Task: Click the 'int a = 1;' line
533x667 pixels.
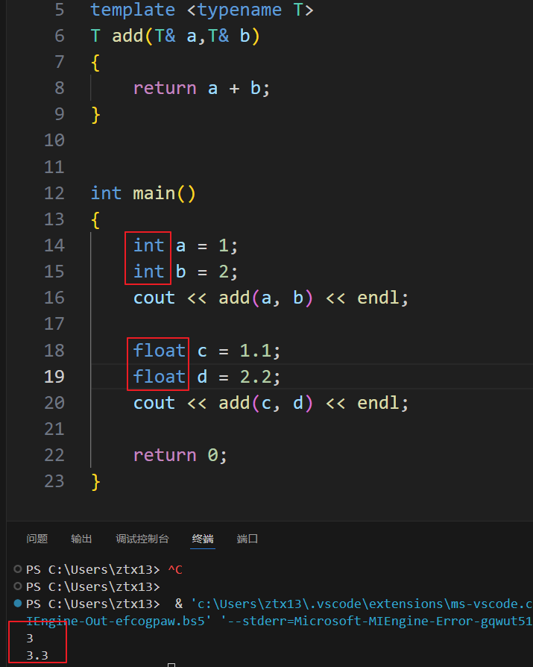Action: point(186,246)
